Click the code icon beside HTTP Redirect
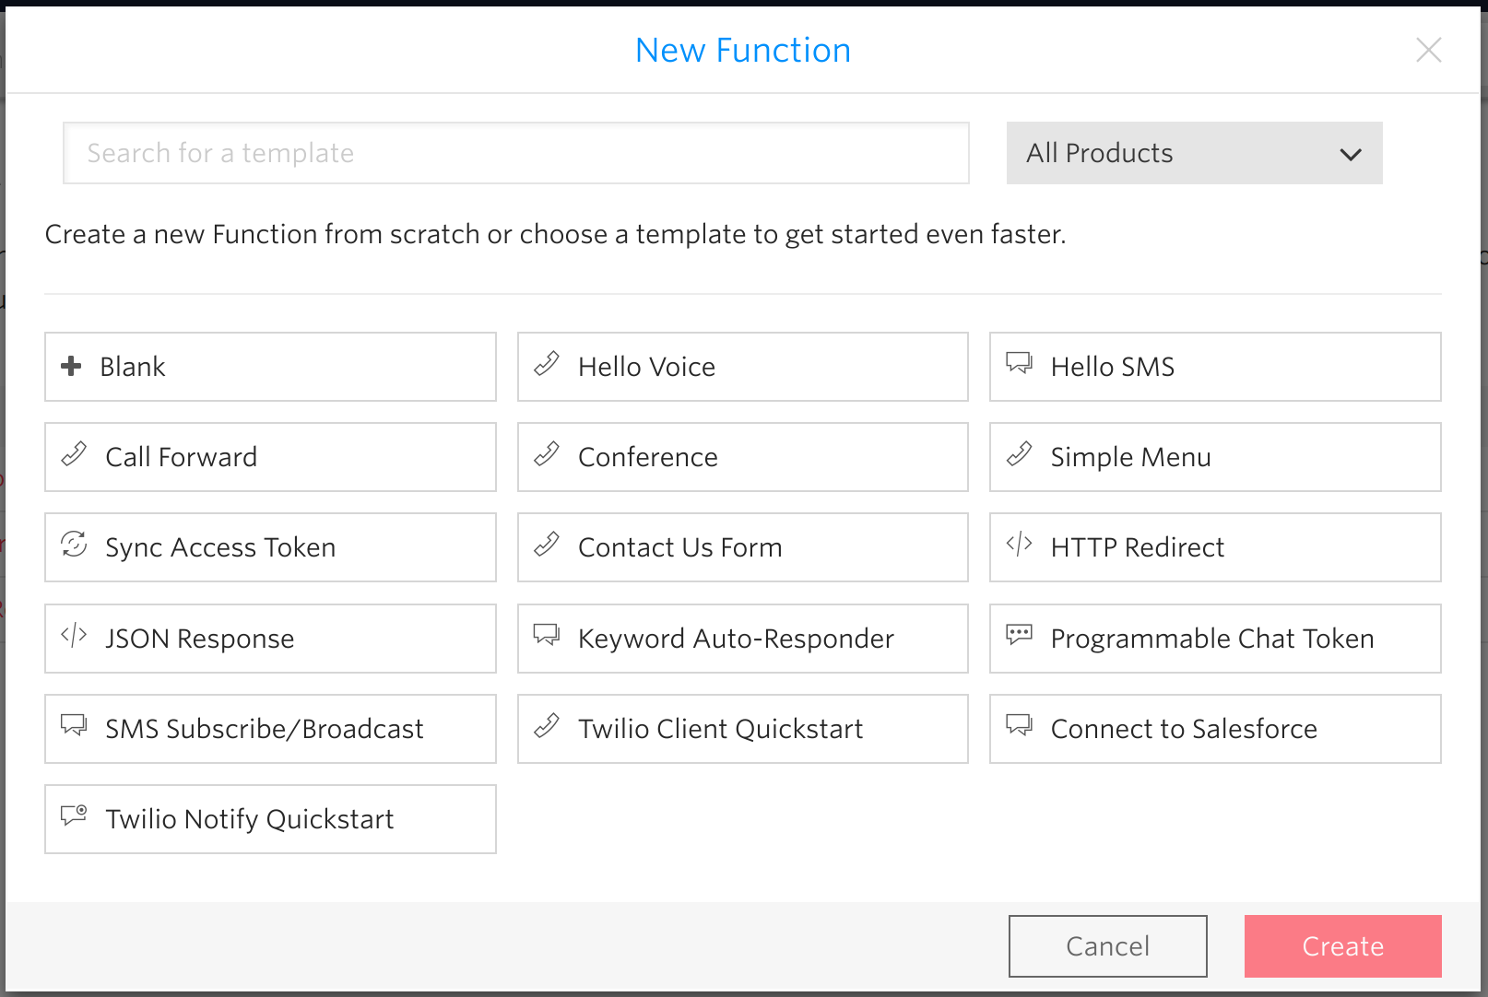 point(1019,545)
